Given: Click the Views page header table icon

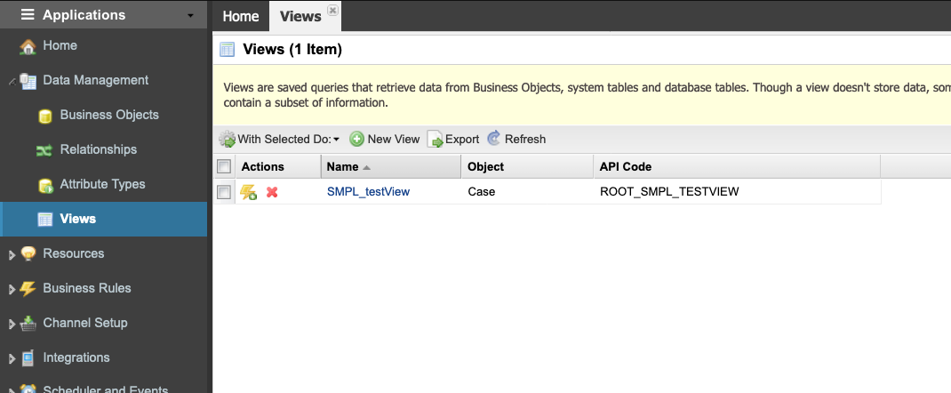Looking at the screenshot, I should coord(227,50).
